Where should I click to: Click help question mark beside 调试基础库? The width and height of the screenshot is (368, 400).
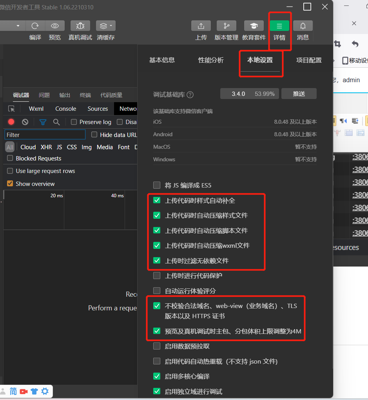coord(190,95)
